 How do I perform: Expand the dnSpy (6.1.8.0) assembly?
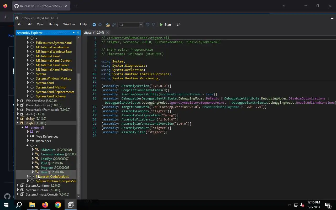(18, 118)
